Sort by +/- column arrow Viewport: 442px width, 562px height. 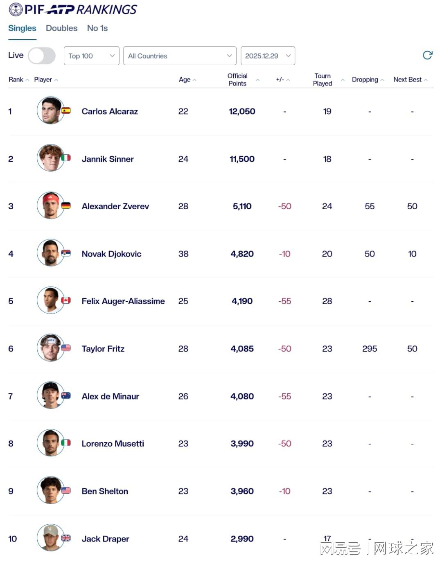pos(288,80)
